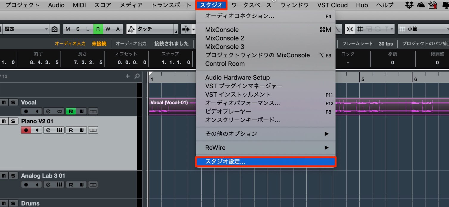
Task: Open the project setup home icon
Action: pos(54,29)
